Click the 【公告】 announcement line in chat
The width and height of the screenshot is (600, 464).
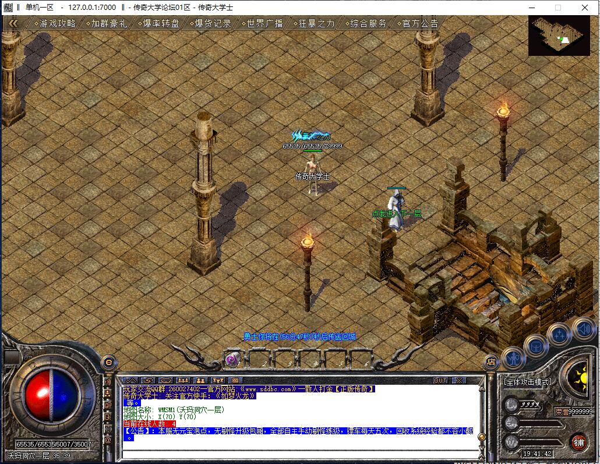pos(298,431)
